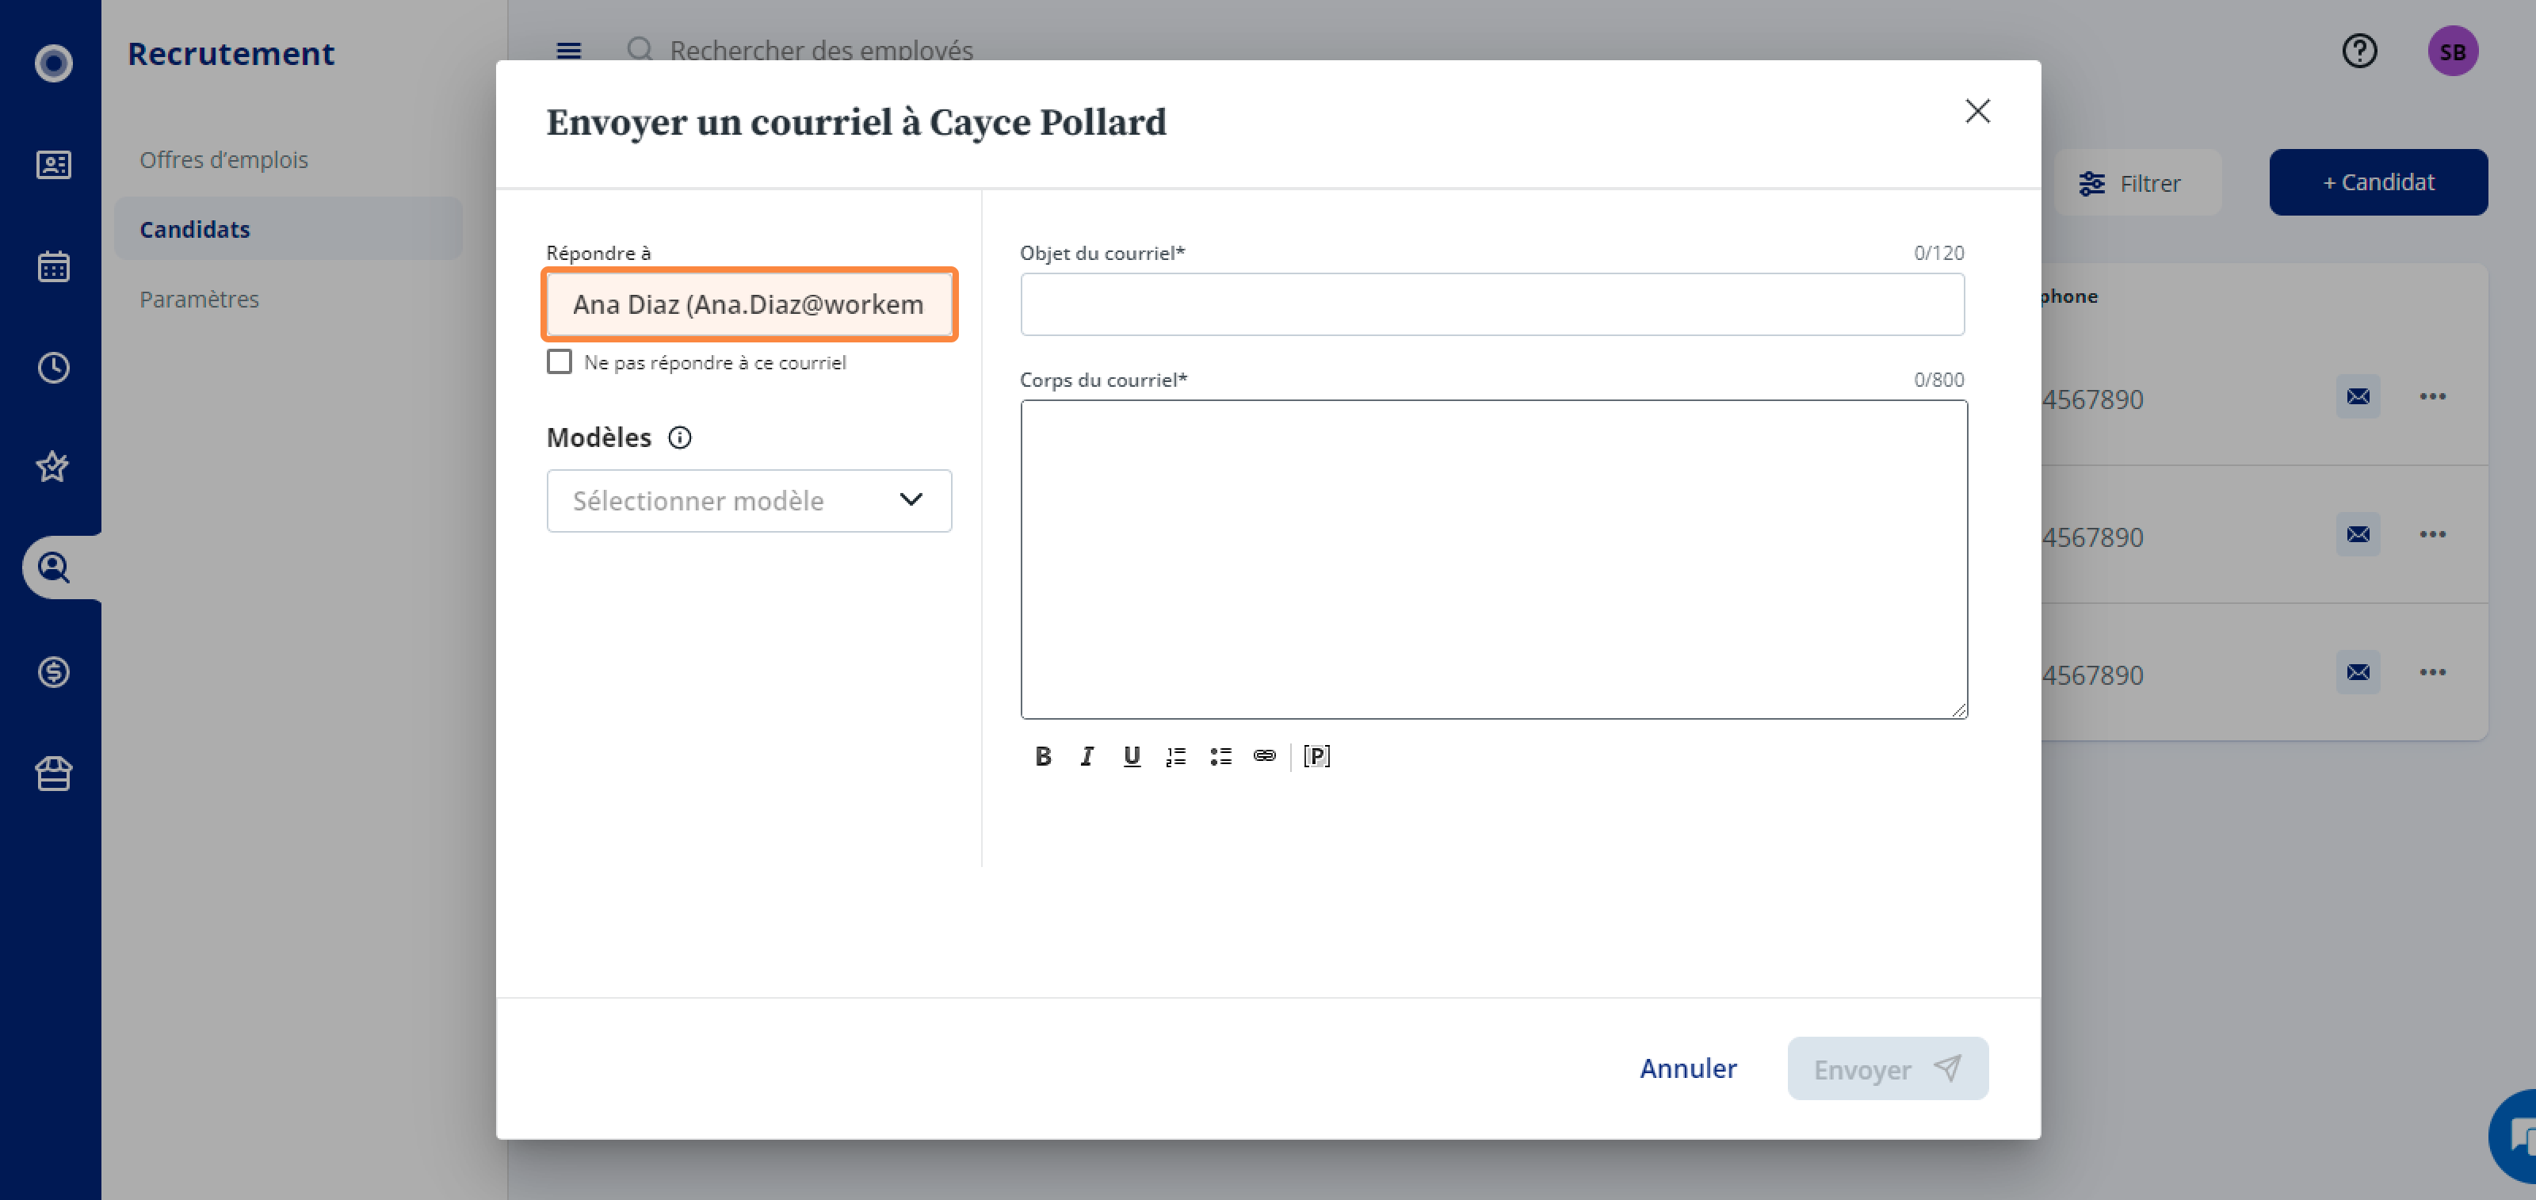Click the mail icon in third candidate row
This screenshot has width=2536, height=1200.
point(2358,672)
